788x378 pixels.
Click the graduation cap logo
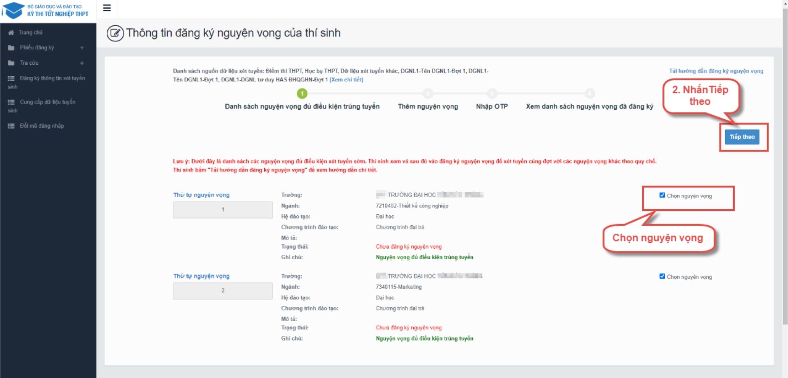click(13, 10)
